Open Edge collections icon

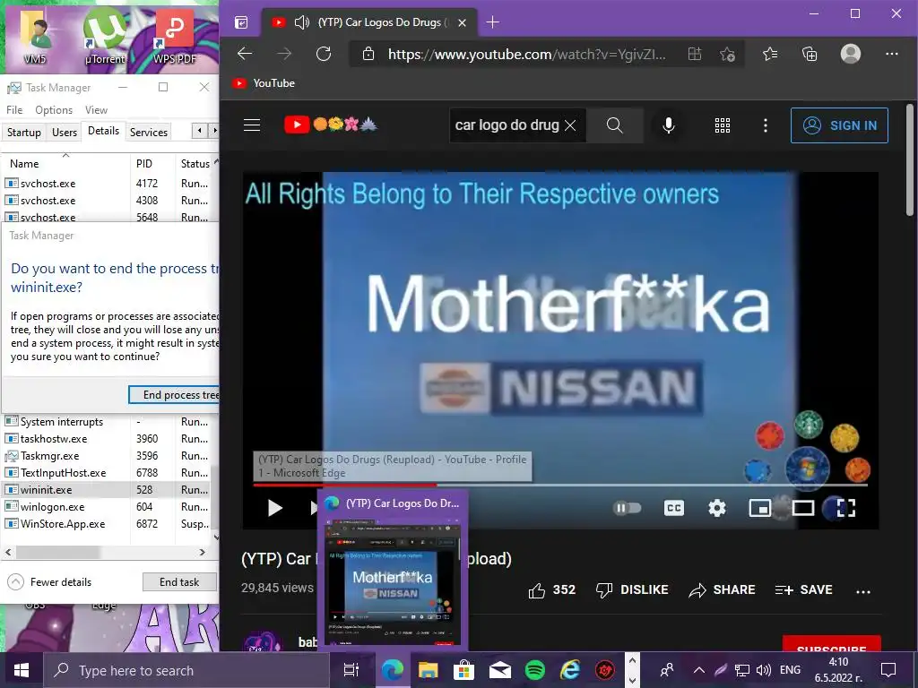pos(810,54)
